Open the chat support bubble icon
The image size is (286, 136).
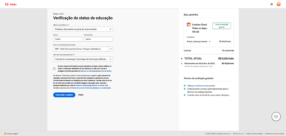[x=276, y=117]
